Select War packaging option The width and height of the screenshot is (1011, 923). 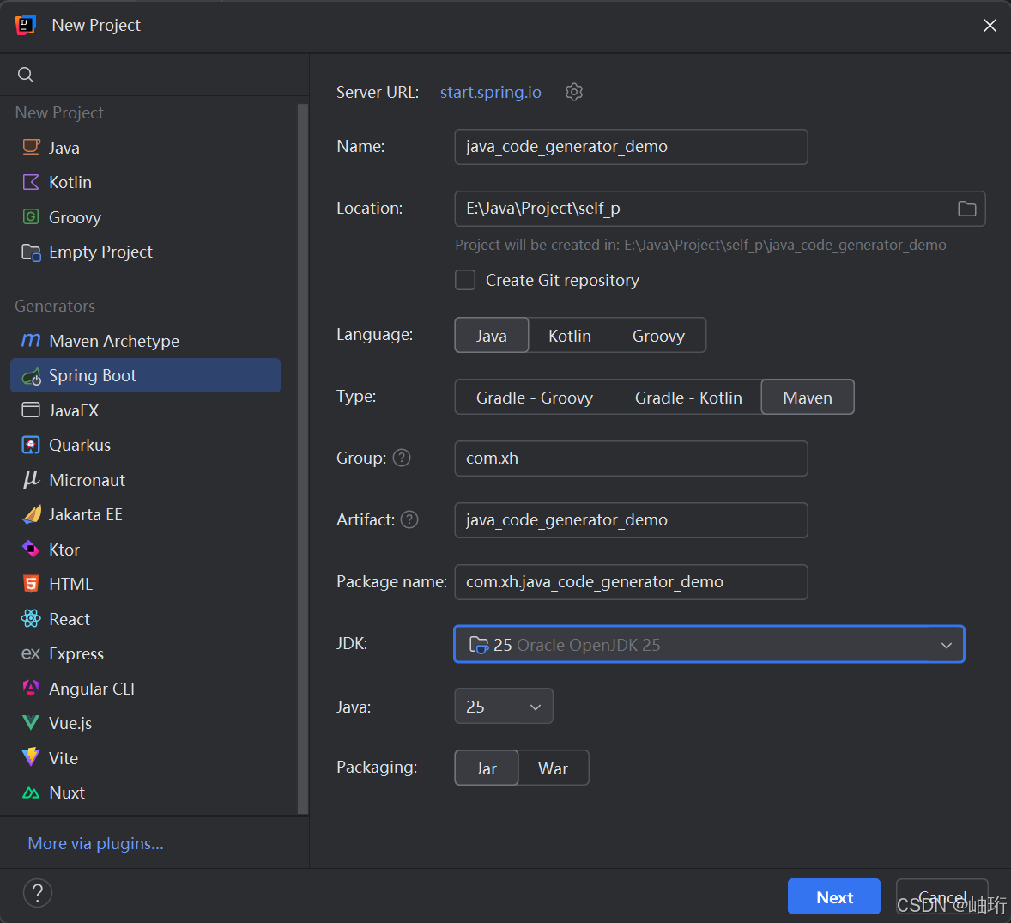pyautogui.click(x=554, y=768)
